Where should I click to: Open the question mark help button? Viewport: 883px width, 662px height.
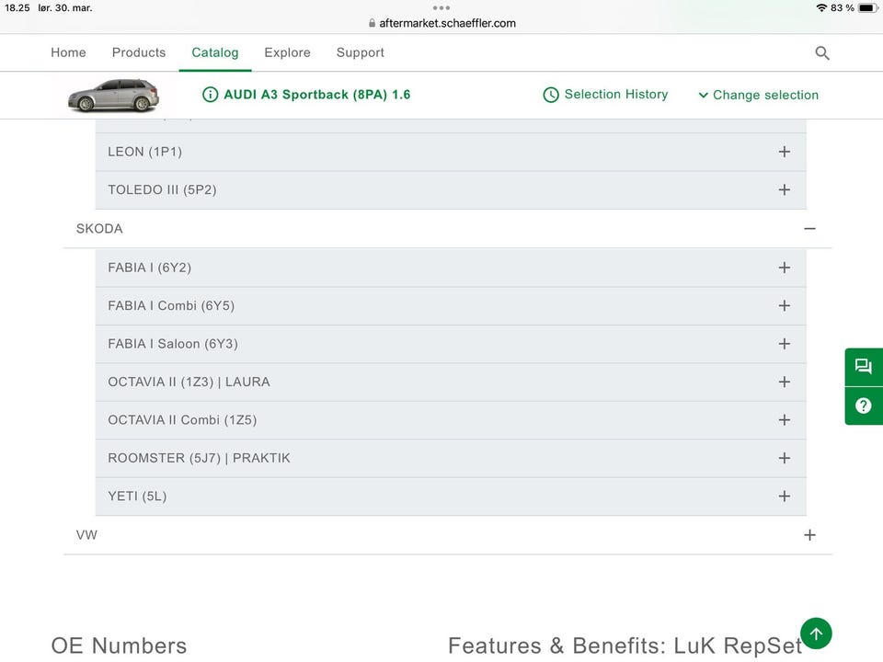[864, 405]
